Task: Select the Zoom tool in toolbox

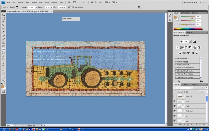Action: click(x=3, y=80)
